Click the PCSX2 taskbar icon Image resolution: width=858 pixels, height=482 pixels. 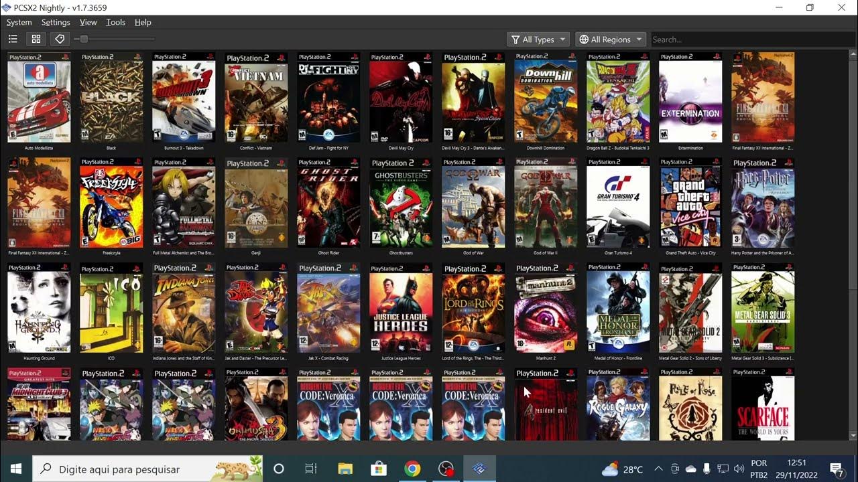point(479,469)
